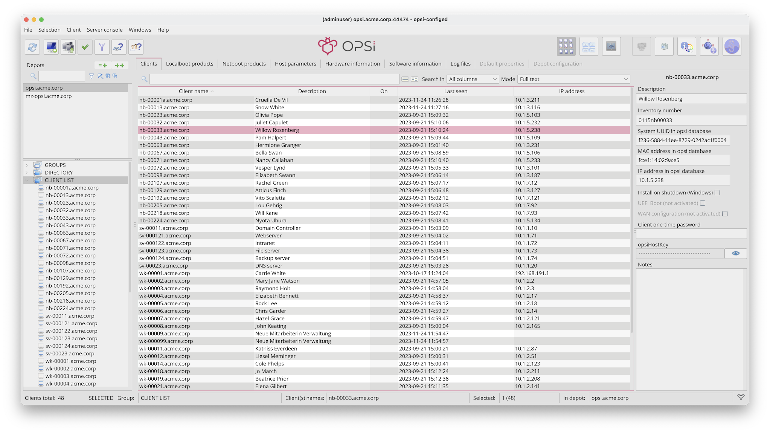770x433 pixels.
Task: Reveal opsiHostKey with the eye button
Action: [736, 253]
